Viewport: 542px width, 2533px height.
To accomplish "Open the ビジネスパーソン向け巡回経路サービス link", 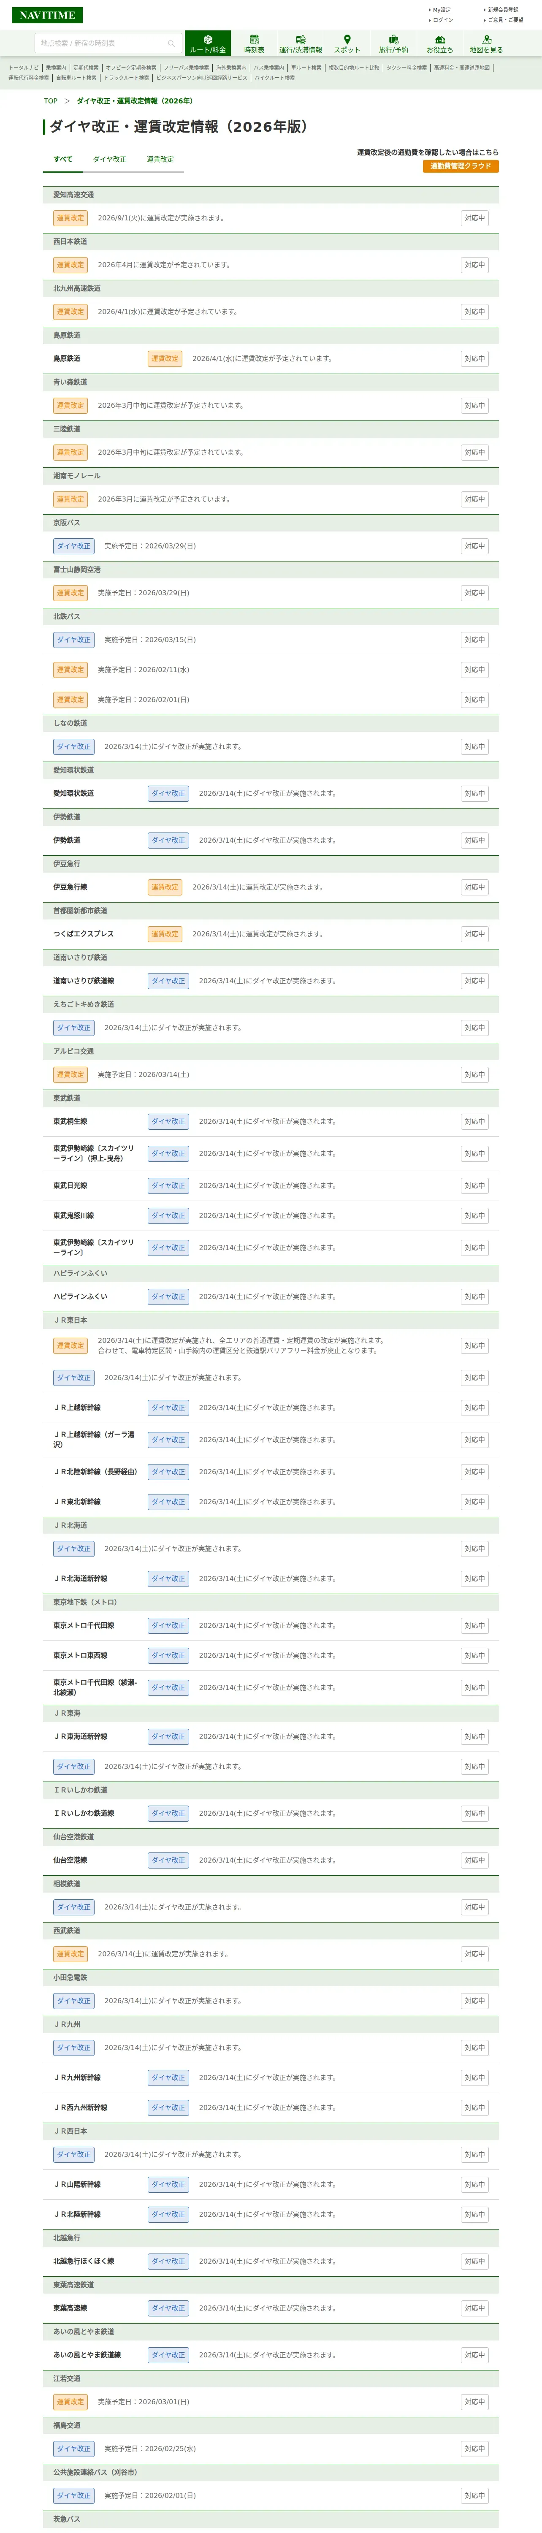I will click(202, 78).
